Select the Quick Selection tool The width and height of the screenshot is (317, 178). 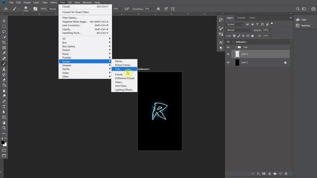[4, 37]
